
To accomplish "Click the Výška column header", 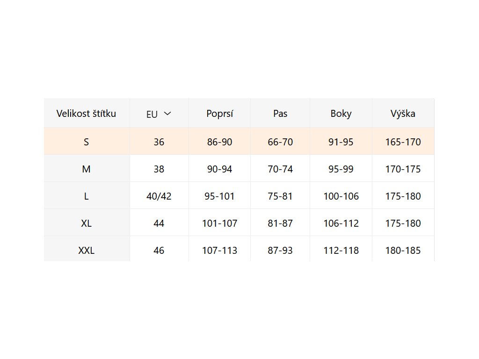I will click(403, 114).
